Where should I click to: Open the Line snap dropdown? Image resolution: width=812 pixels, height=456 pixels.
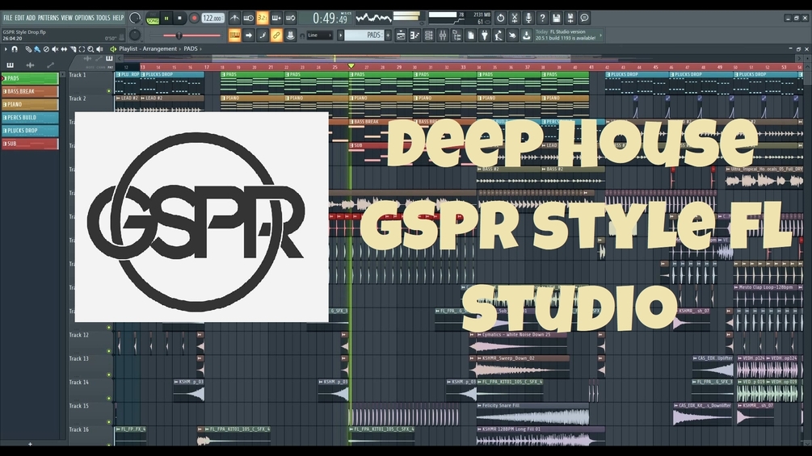(319, 36)
